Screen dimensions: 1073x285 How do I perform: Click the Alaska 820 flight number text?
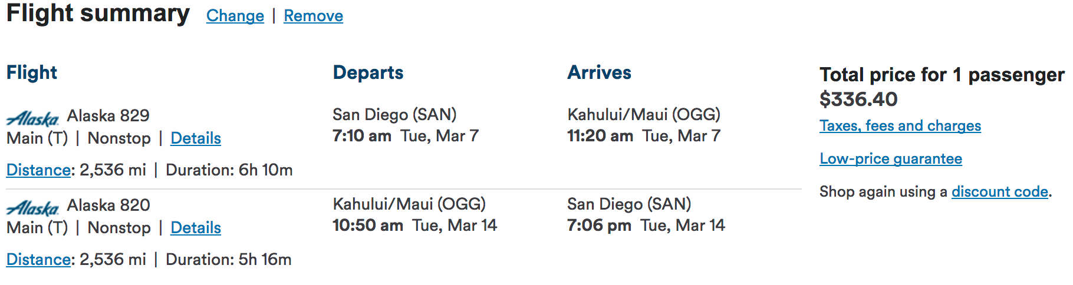[x=108, y=205]
